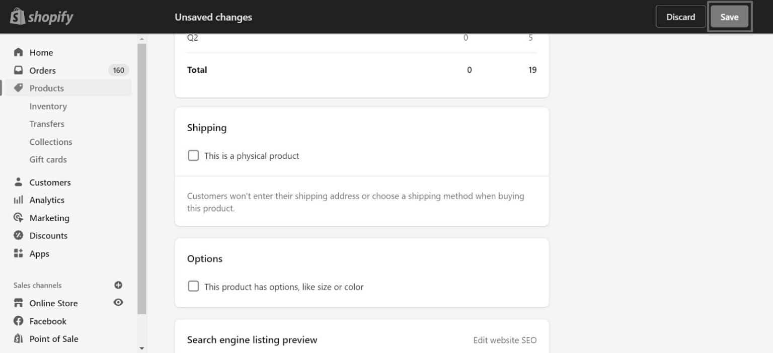View Online Store using eye icon

pyautogui.click(x=118, y=303)
